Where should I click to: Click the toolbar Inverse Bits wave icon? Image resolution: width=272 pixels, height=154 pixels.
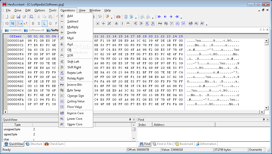pyautogui.click(x=160, y=23)
